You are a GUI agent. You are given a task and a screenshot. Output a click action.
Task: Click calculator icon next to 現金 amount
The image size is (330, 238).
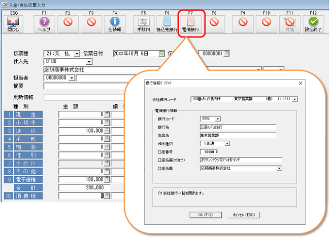[107, 114]
